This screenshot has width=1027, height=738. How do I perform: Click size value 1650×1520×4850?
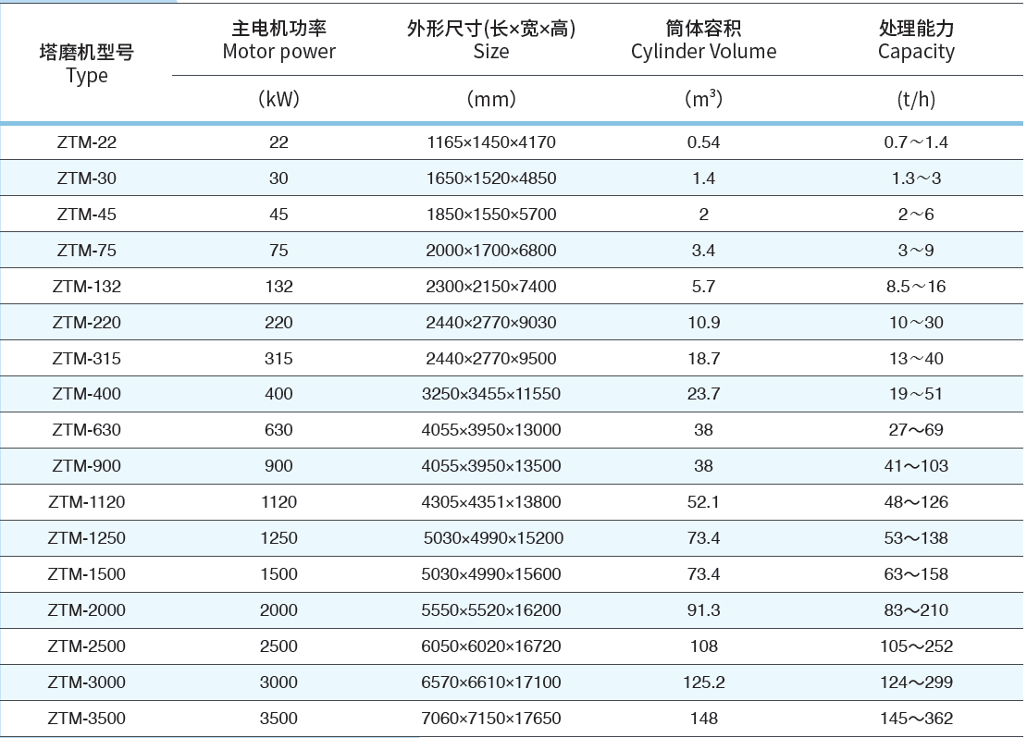pyautogui.click(x=491, y=178)
